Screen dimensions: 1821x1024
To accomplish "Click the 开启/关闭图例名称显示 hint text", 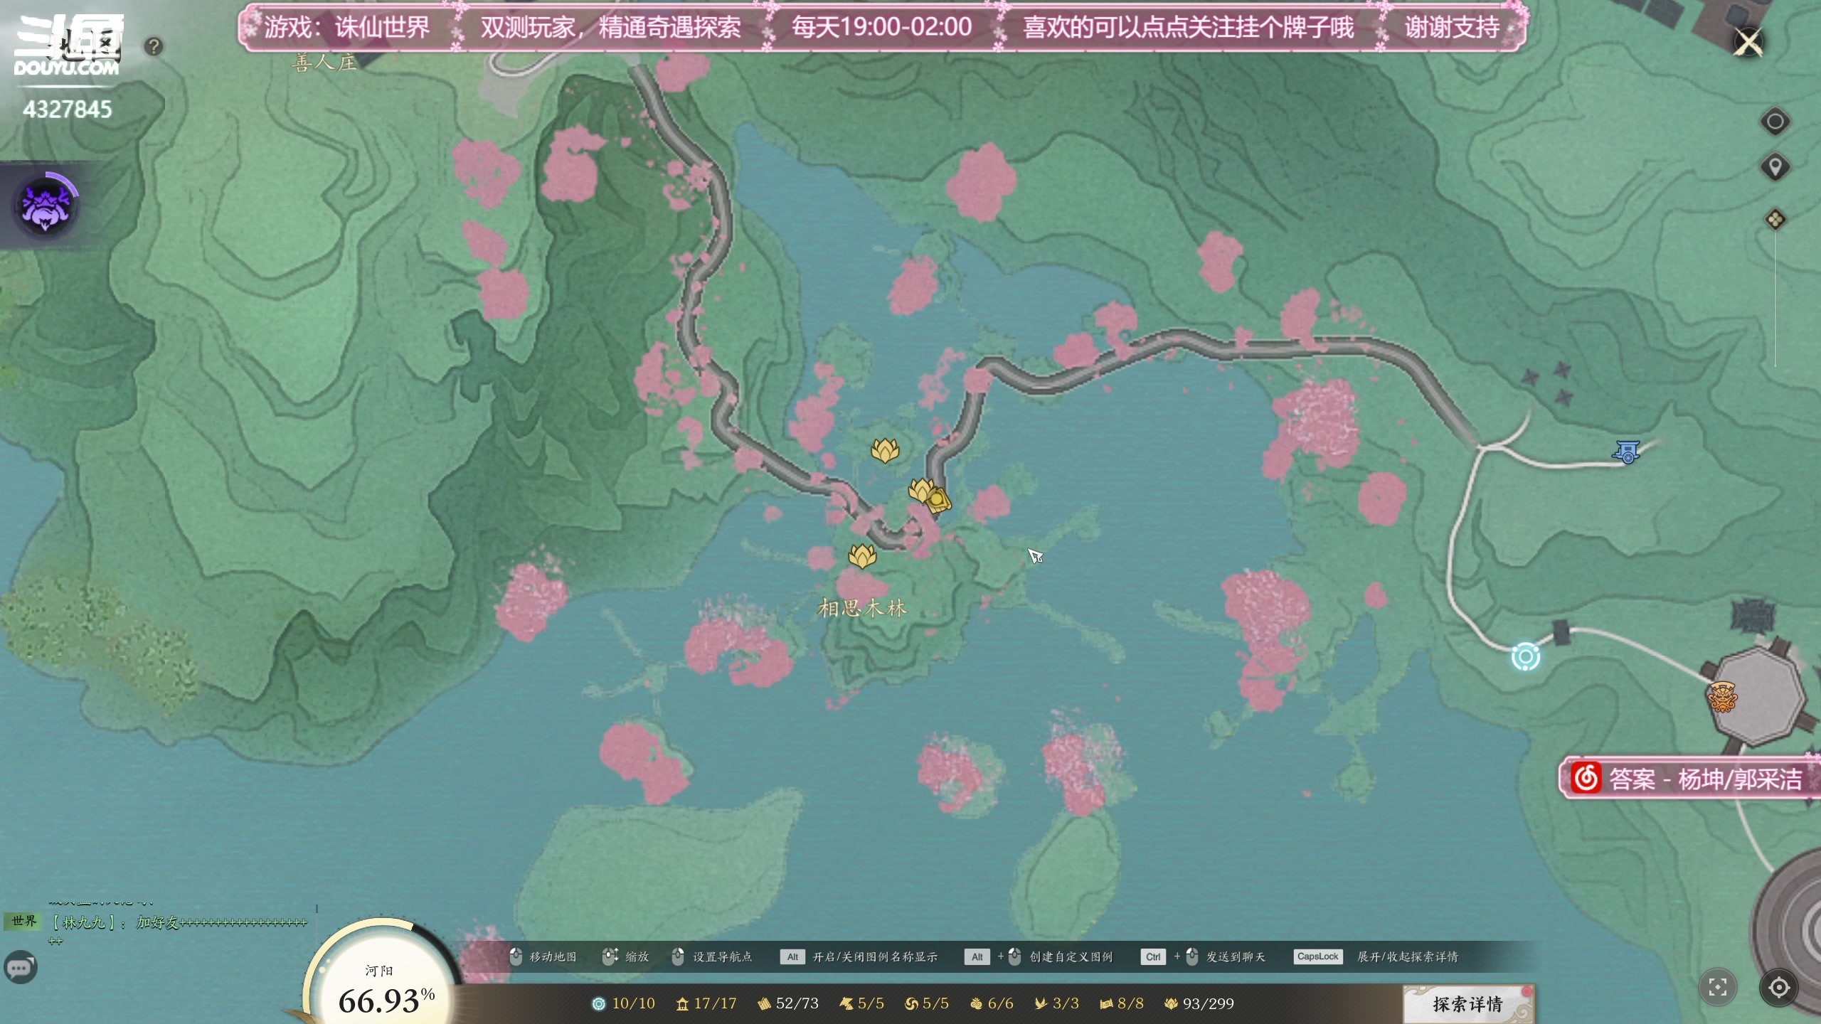I will [x=875, y=956].
